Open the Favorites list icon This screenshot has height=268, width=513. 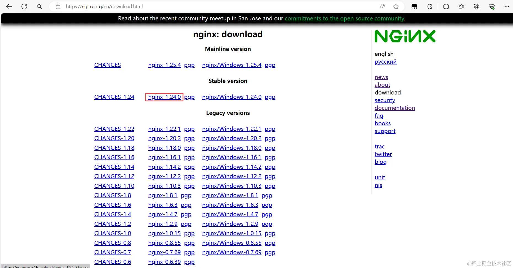point(461,6)
